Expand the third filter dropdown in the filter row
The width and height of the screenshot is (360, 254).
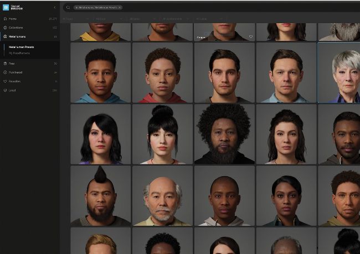142,18
